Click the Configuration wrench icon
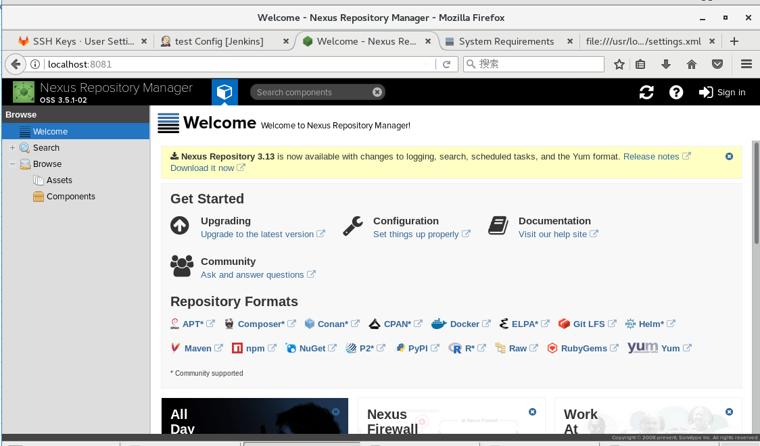This screenshot has width=760, height=446. [x=353, y=226]
